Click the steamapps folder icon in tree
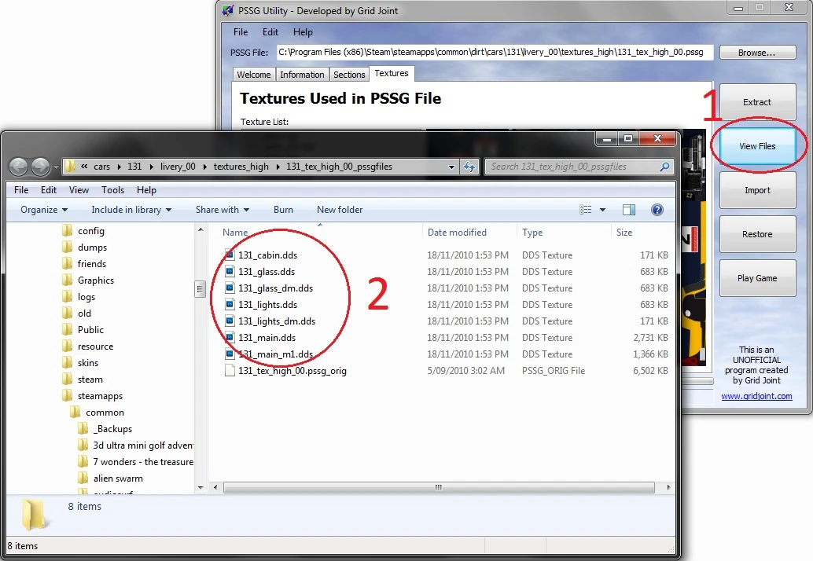This screenshot has width=813, height=561. [68, 396]
